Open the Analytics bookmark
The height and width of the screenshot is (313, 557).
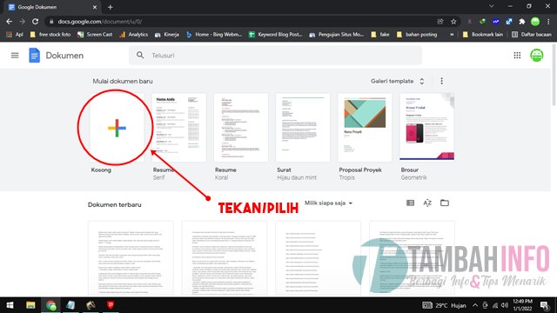pos(133,35)
